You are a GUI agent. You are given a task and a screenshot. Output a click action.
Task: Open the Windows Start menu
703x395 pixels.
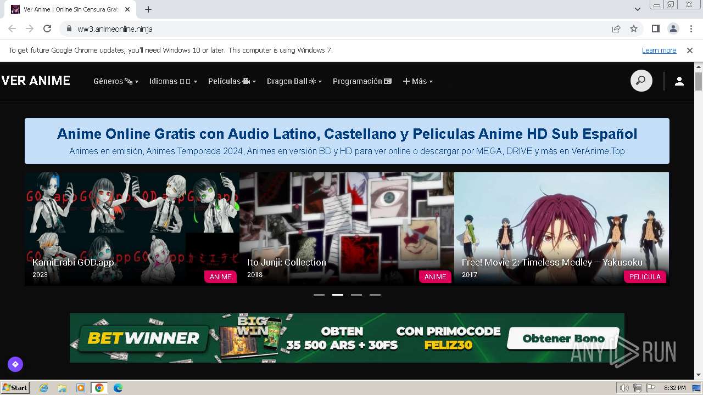pos(15,387)
